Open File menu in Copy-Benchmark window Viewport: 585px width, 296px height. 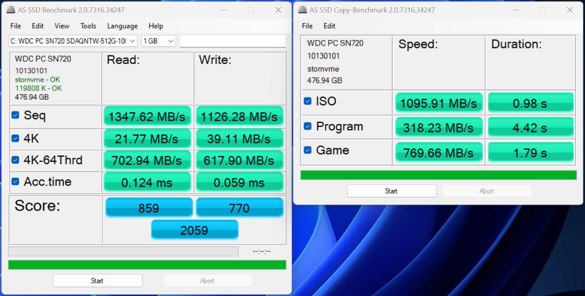coord(307,26)
